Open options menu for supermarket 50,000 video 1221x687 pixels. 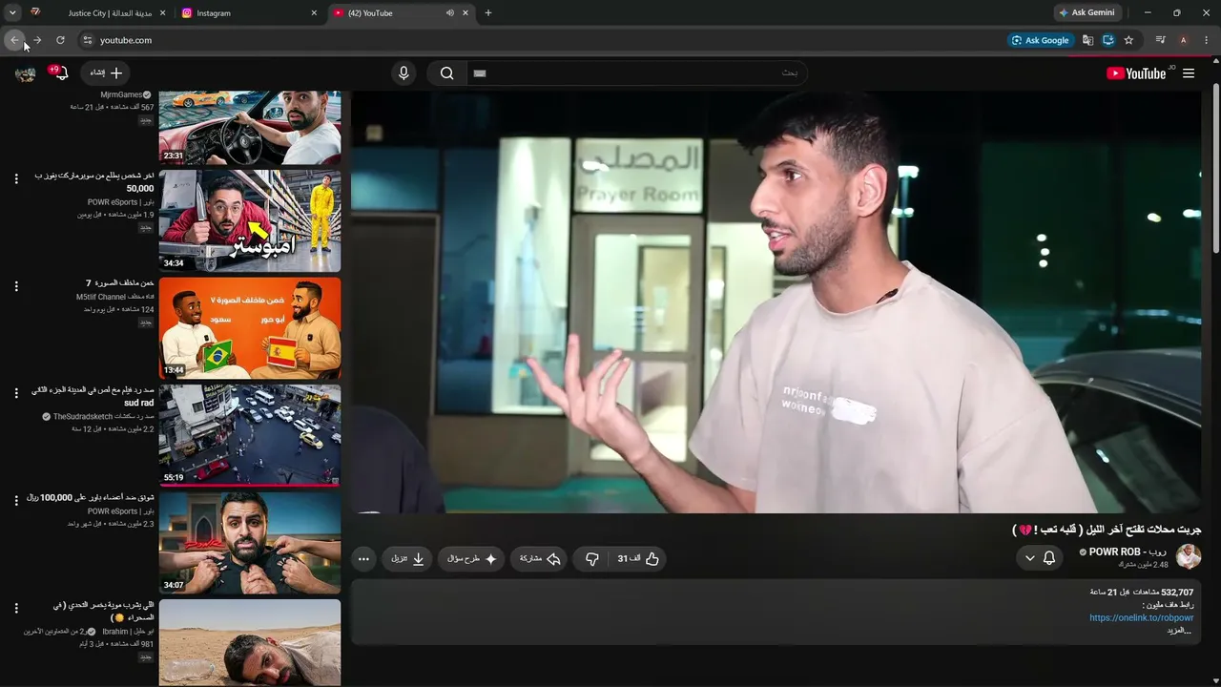coord(16,179)
